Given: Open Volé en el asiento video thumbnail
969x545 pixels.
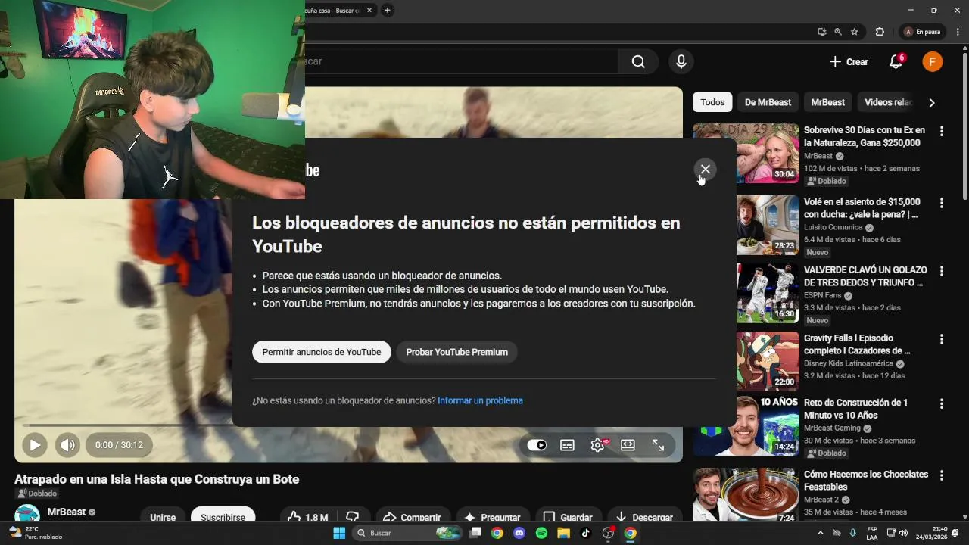Looking at the screenshot, I should [x=768, y=226].
